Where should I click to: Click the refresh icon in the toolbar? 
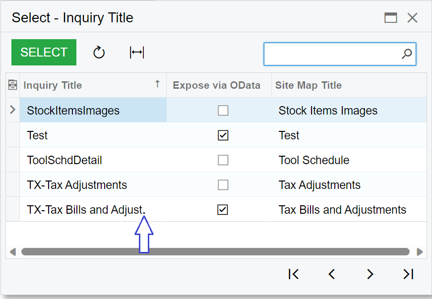pyautogui.click(x=99, y=53)
